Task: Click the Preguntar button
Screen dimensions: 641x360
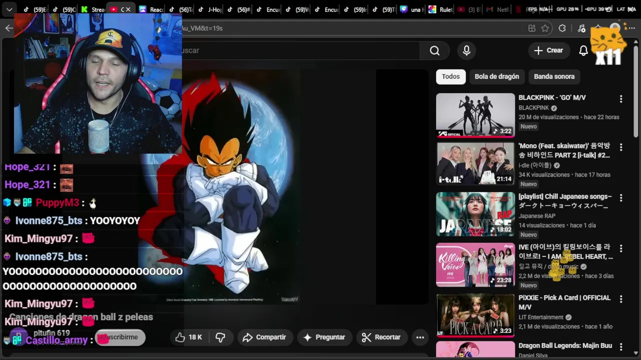Action: (x=324, y=337)
